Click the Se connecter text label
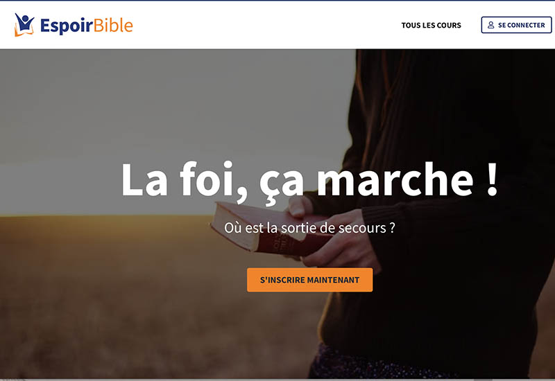 (x=522, y=25)
